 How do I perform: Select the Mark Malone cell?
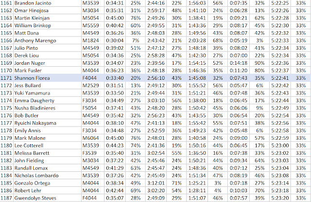click(x=47, y=138)
